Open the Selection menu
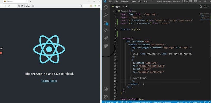The height and width of the screenshot is (103, 211). [125, 1]
